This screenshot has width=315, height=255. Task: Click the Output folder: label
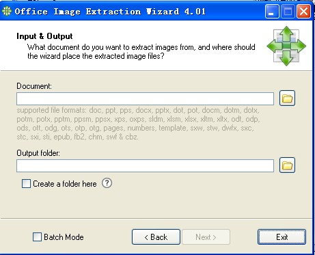coord(38,153)
